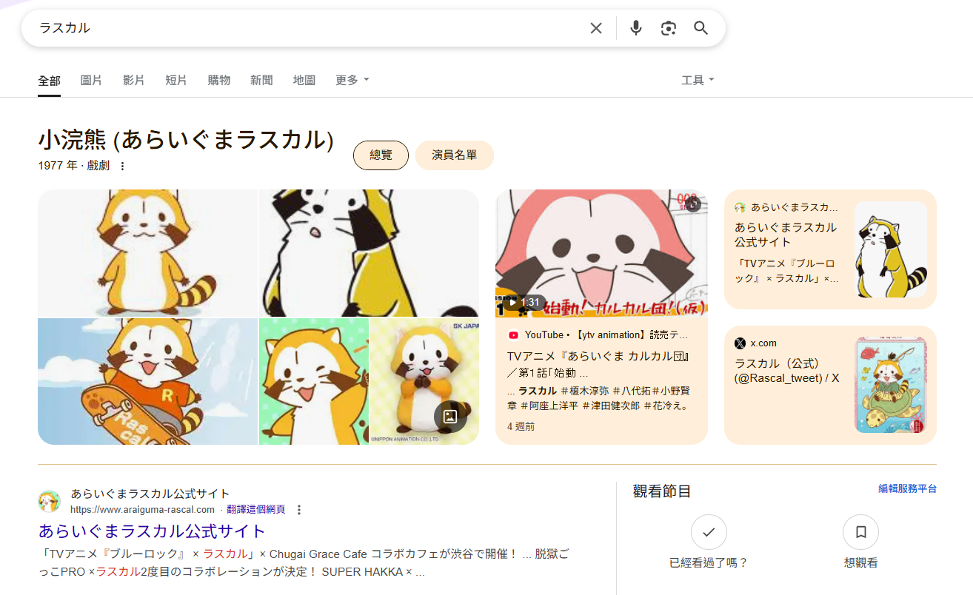Click the 想觀看 label
Viewport: 973px width, 595px height.
[860, 563]
